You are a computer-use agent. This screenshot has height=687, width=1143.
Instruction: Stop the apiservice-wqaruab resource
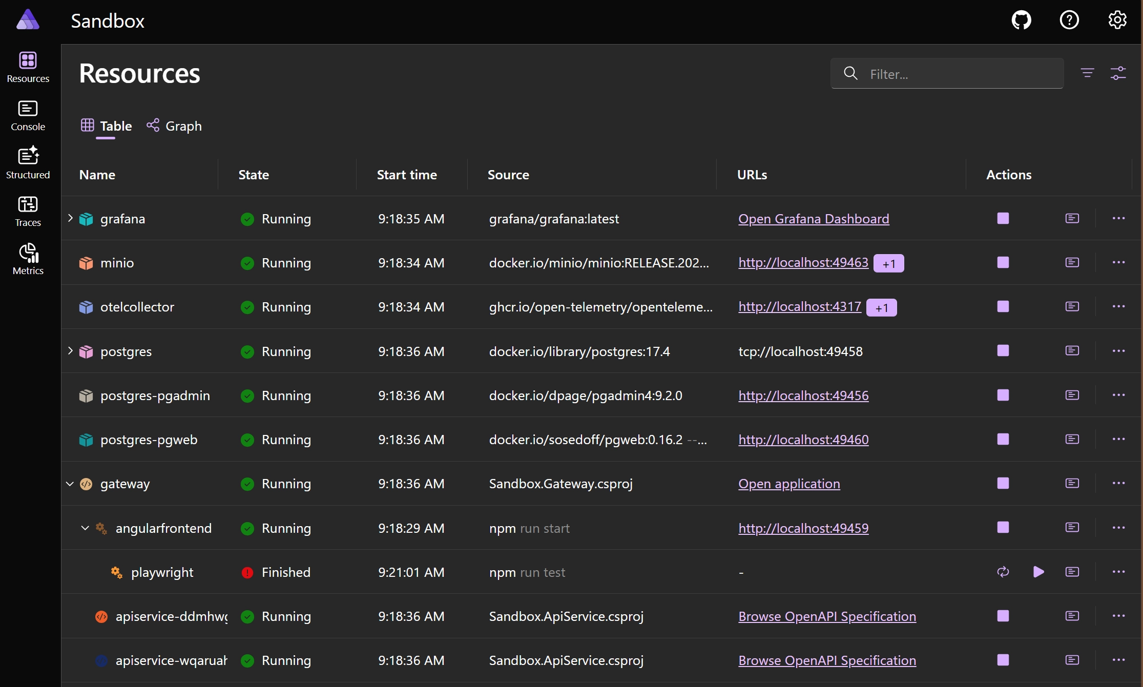(x=1003, y=660)
